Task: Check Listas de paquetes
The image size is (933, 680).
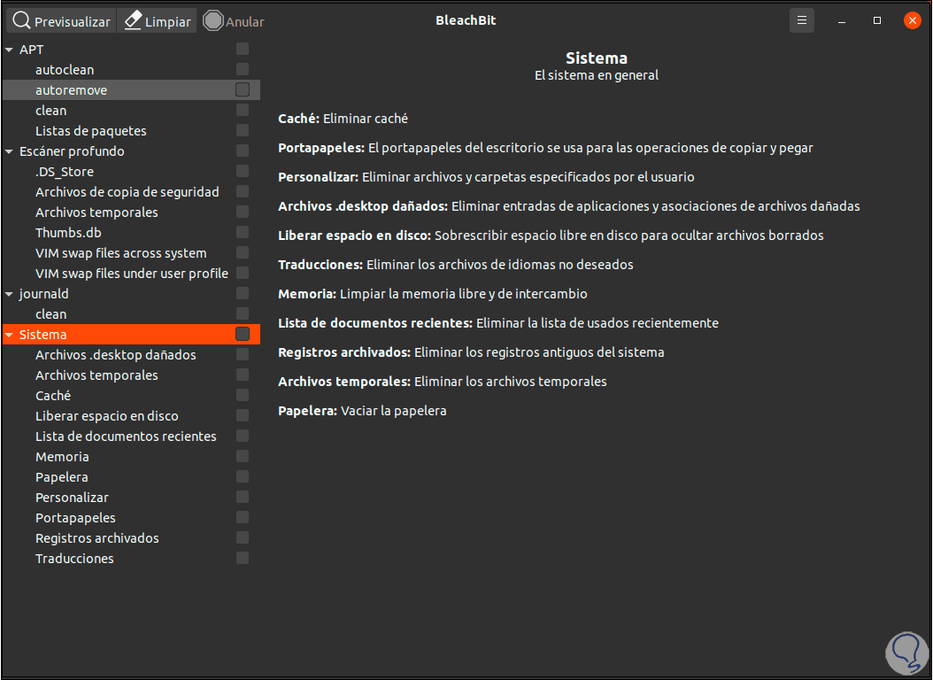Action: [x=243, y=130]
